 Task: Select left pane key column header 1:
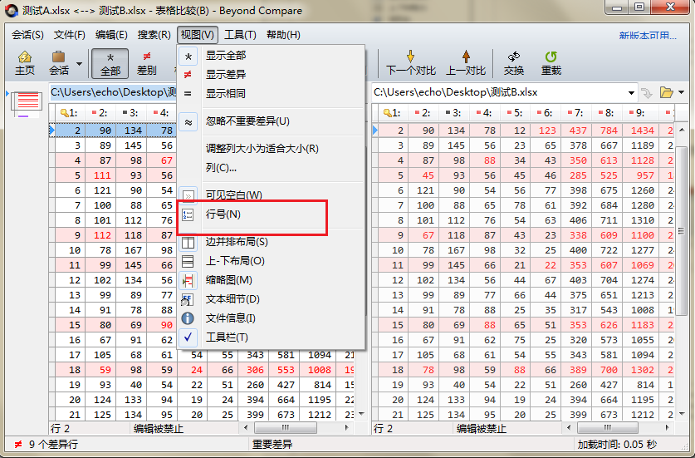[x=70, y=113]
